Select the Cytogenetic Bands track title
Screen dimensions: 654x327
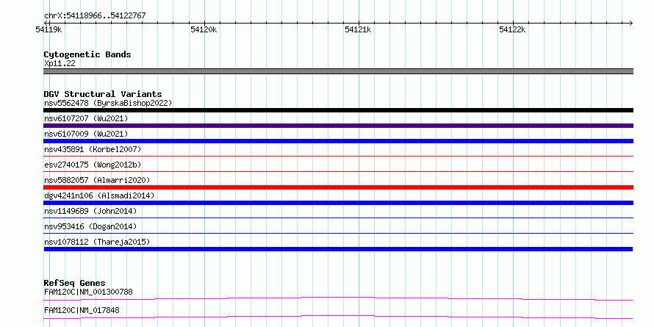click(x=87, y=54)
